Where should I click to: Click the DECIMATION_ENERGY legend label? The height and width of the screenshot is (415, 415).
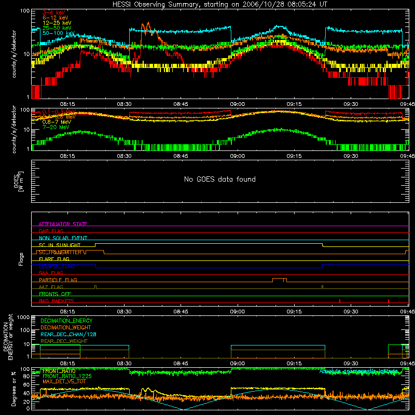pos(66,321)
